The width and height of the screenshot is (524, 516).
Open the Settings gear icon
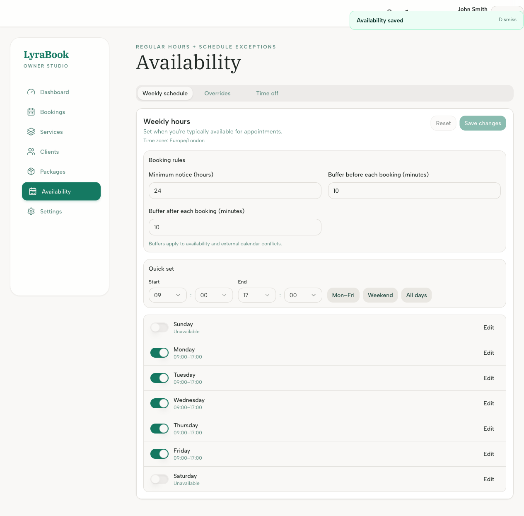(31, 211)
